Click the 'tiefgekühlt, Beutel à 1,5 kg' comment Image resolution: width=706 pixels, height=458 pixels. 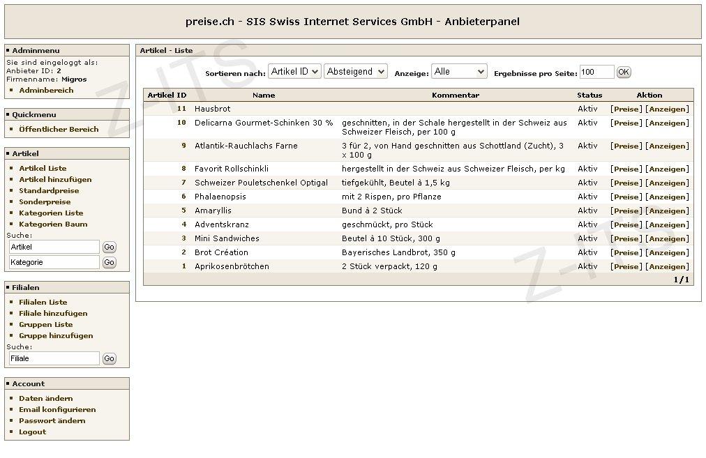pyautogui.click(x=396, y=183)
